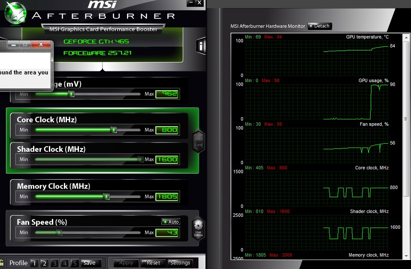Click the User Define gear icon
This screenshot has height=269, width=411.
click(x=198, y=228)
